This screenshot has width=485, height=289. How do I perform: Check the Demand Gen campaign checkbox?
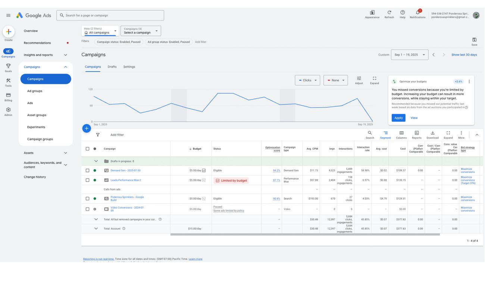pyautogui.click(x=88, y=170)
